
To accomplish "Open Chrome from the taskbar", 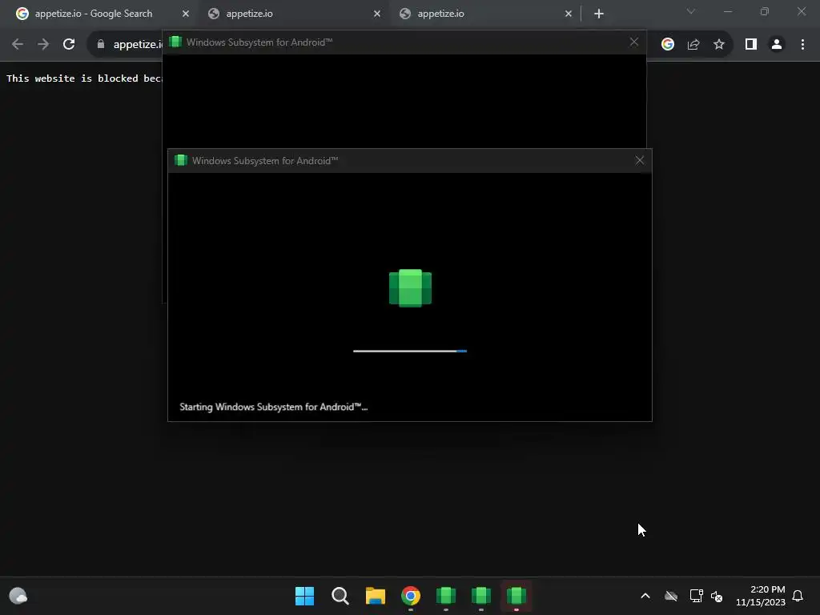I will click(x=411, y=596).
